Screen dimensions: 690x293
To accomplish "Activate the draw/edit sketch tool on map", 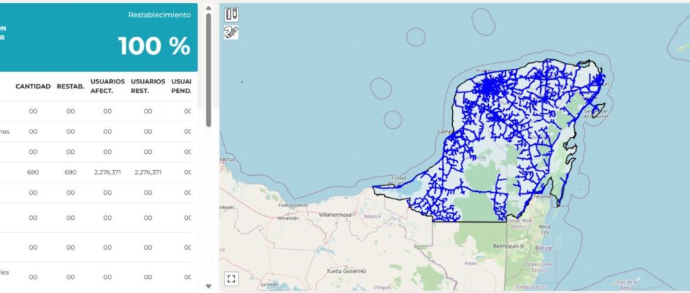I will [232, 31].
